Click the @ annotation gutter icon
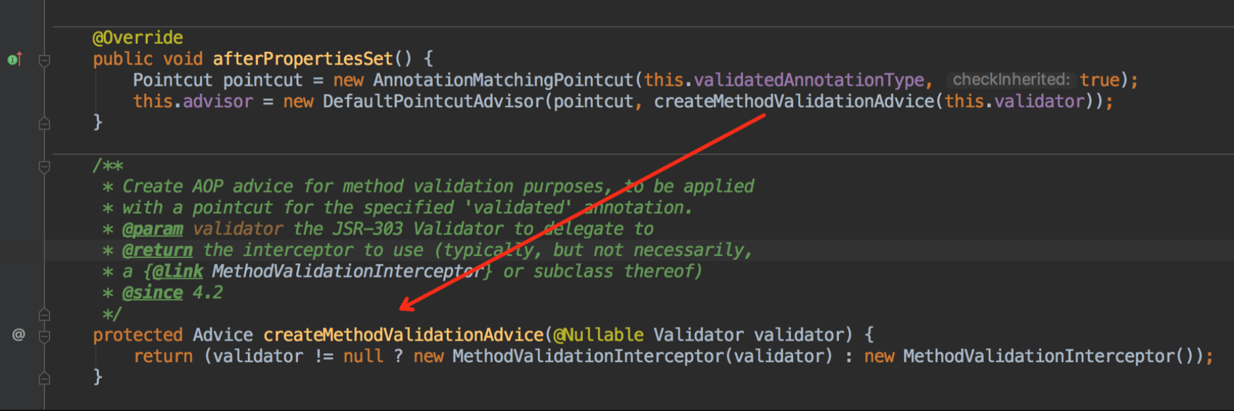Image resolution: width=1234 pixels, height=411 pixels. (19, 334)
